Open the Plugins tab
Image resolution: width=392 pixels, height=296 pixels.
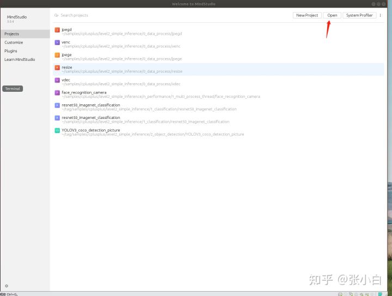25,51
